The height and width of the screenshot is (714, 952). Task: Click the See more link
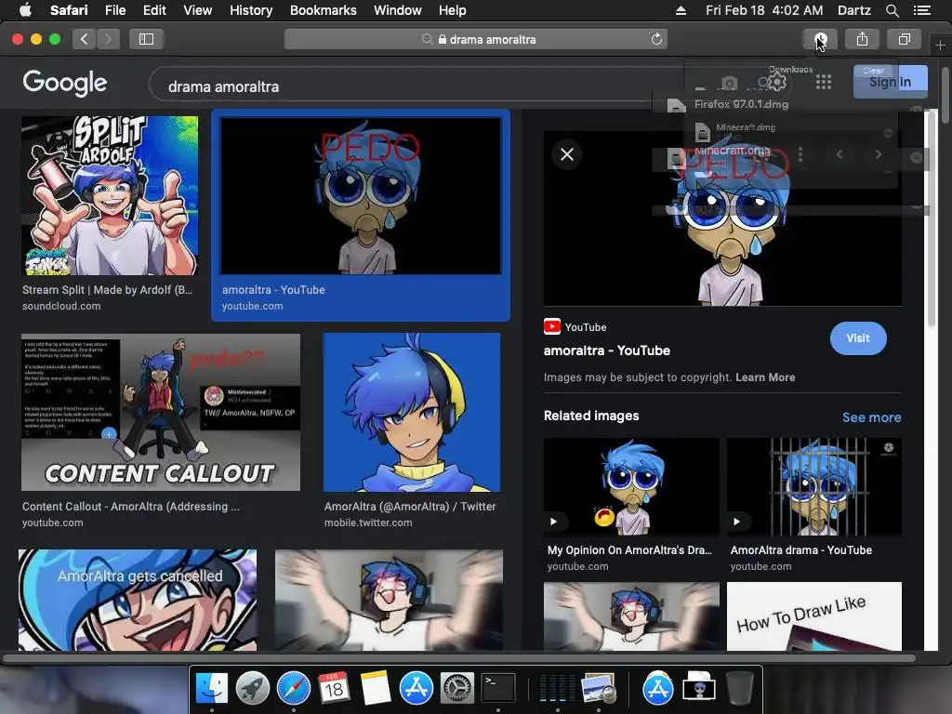point(871,417)
